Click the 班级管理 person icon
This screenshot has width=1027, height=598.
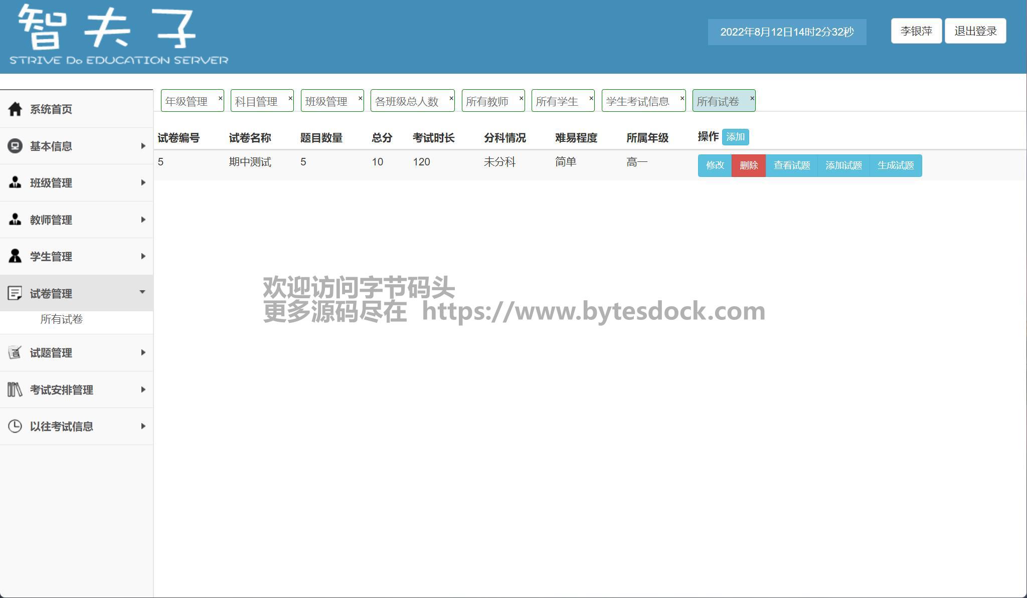(15, 182)
